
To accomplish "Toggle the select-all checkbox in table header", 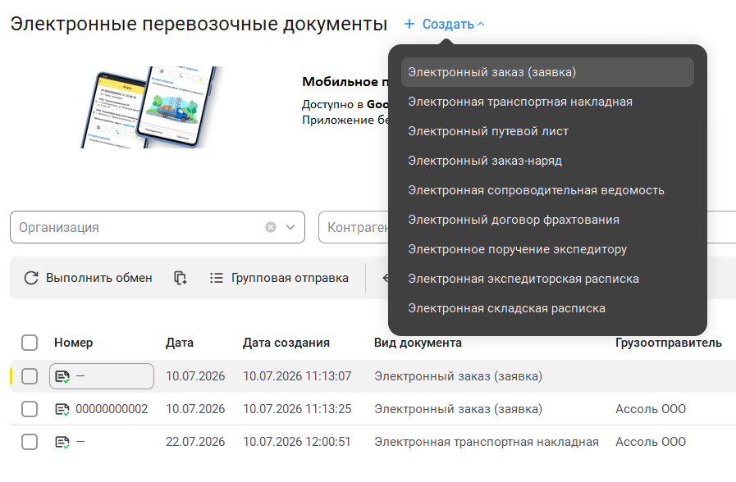I will tap(30, 343).
